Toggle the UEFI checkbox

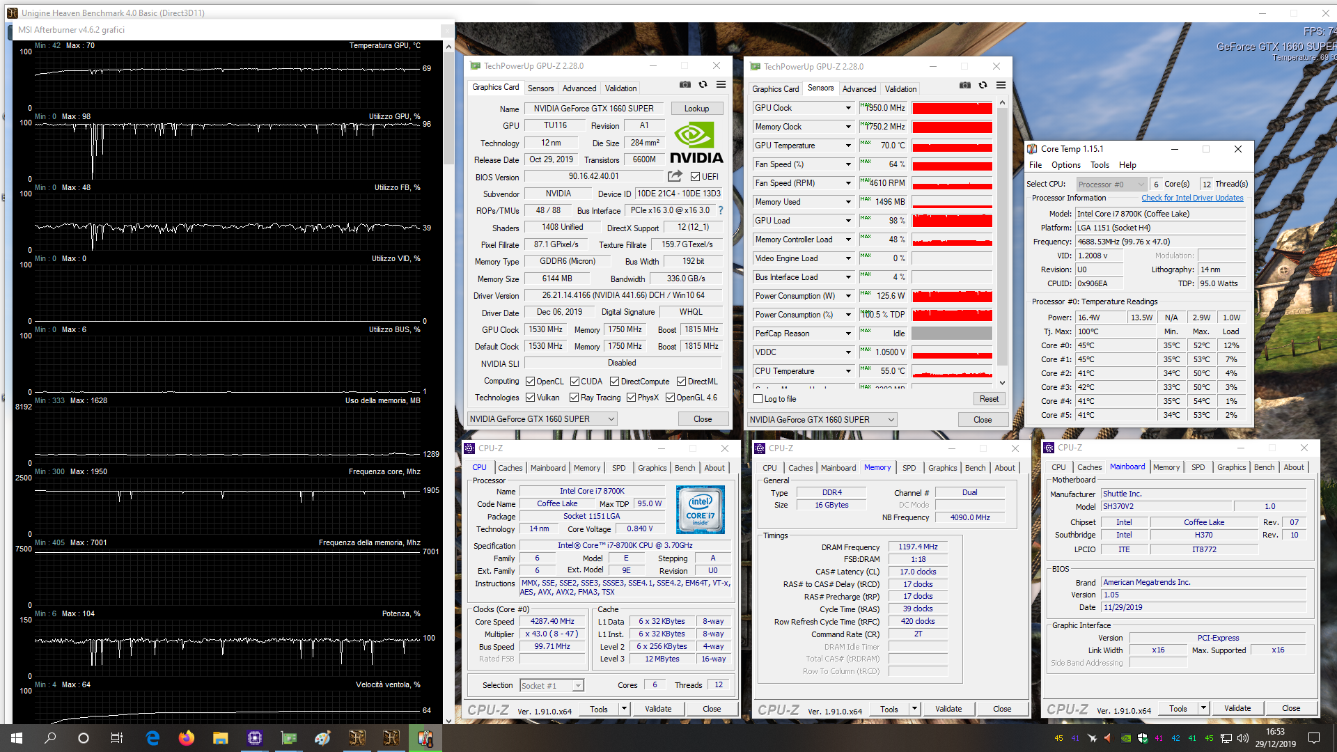(695, 177)
